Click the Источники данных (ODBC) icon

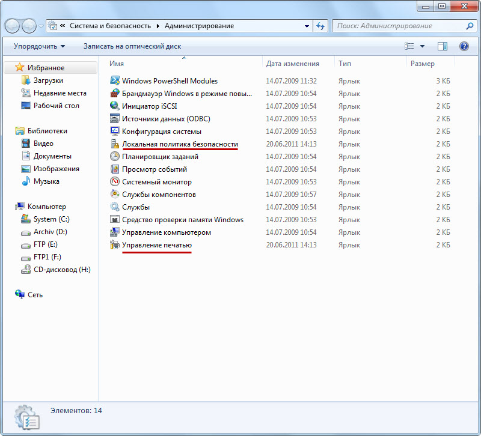click(x=115, y=118)
